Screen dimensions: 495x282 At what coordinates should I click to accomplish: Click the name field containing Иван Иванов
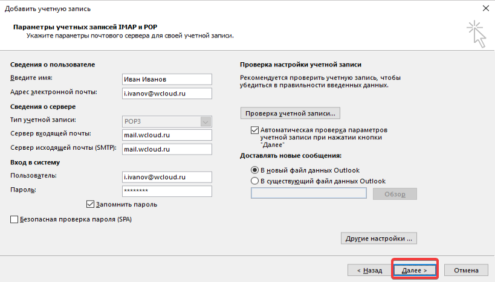pyautogui.click(x=166, y=79)
